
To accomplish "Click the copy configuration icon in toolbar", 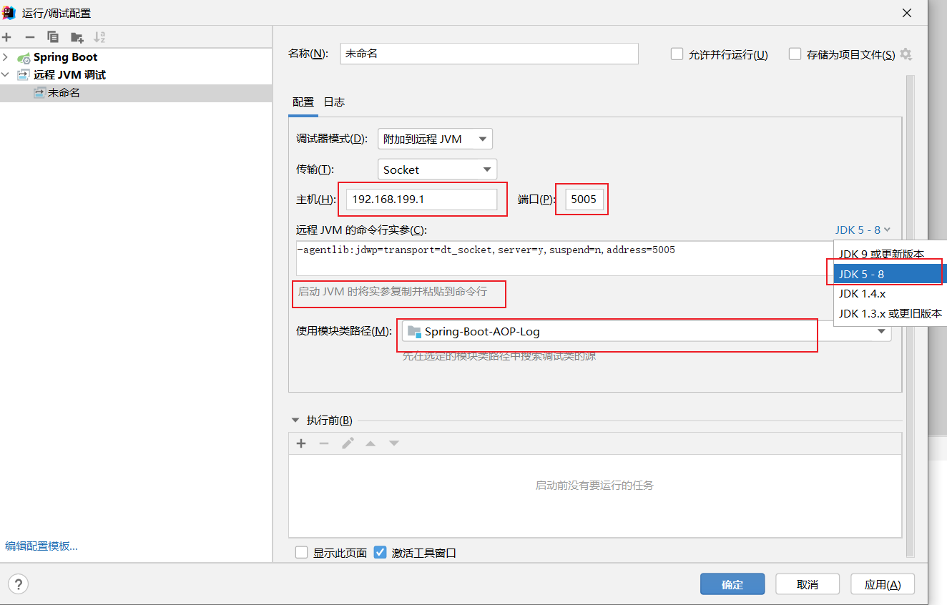I will coord(53,36).
